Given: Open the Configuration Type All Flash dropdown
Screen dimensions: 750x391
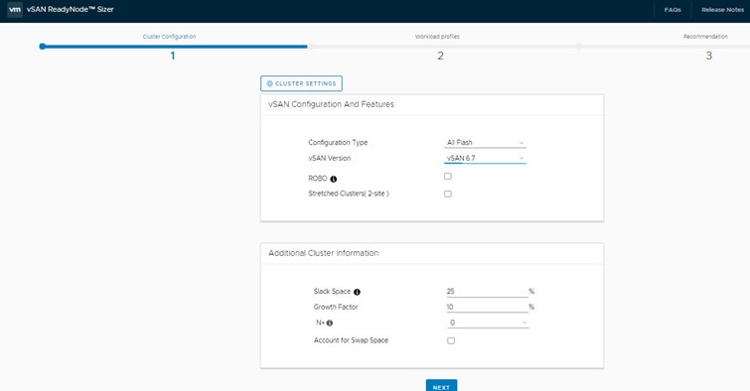Looking at the screenshot, I should click(x=485, y=143).
